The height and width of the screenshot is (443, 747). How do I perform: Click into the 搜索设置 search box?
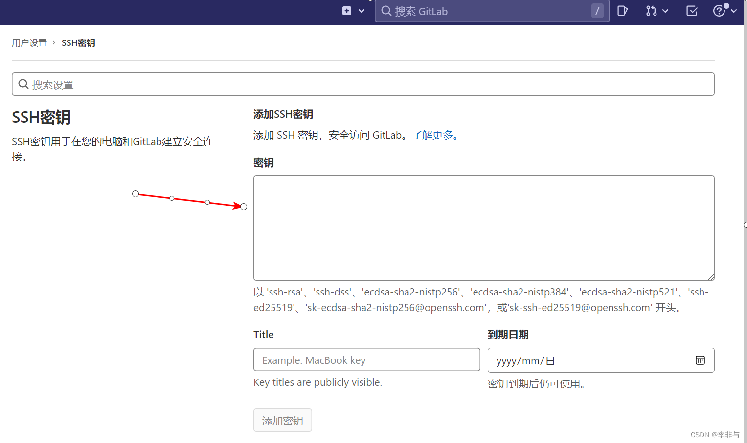[x=363, y=84]
